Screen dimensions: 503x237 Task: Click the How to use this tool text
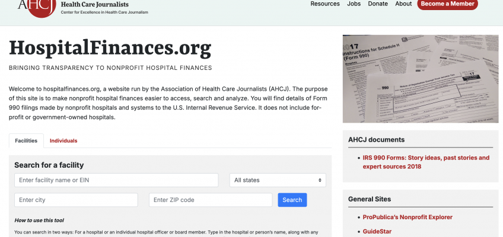point(39,220)
